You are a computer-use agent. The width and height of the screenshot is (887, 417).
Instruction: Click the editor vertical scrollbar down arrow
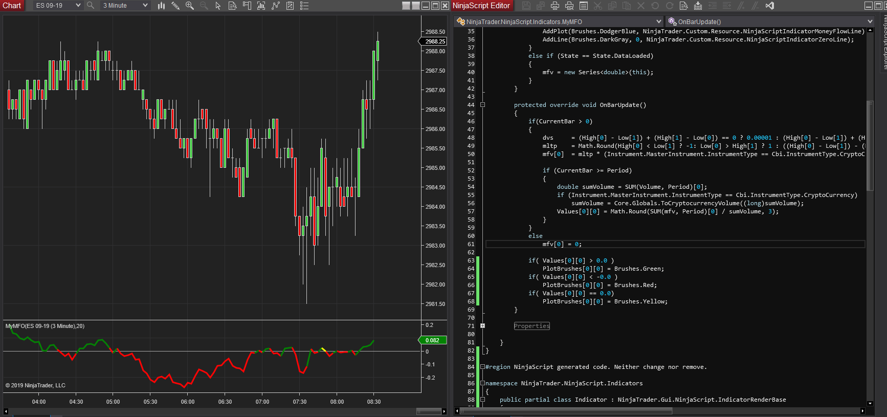tap(870, 404)
